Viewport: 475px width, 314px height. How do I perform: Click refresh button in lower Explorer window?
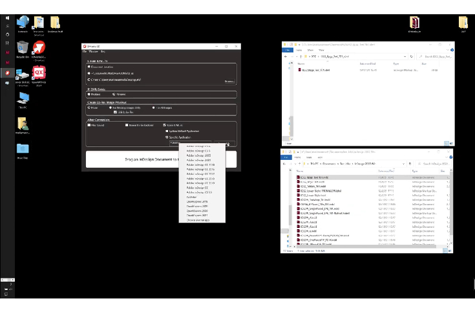coord(410,164)
